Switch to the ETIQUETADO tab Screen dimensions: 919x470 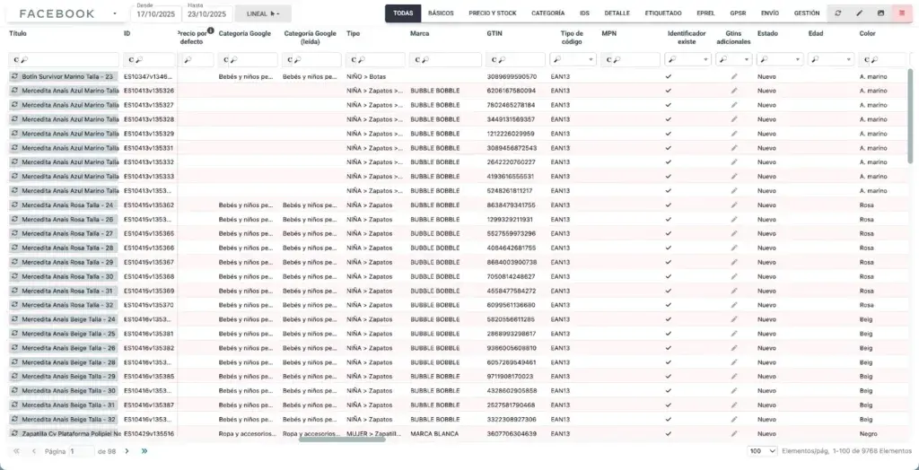coord(663,13)
